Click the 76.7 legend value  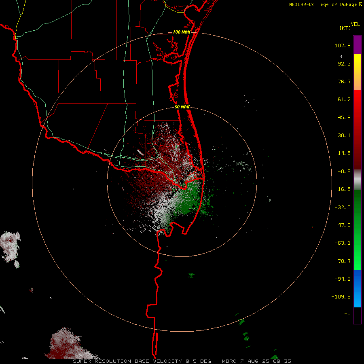tap(344, 81)
